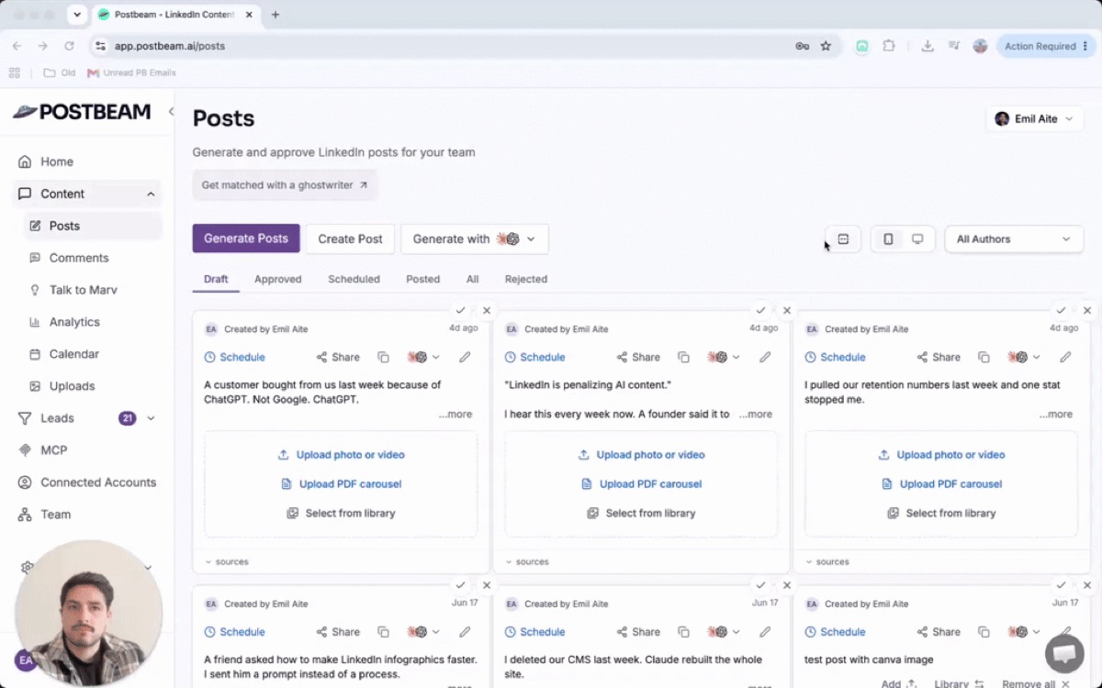
Task: Edit the ChatGPT customer post with pencil icon
Action: pyautogui.click(x=465, y=357)
